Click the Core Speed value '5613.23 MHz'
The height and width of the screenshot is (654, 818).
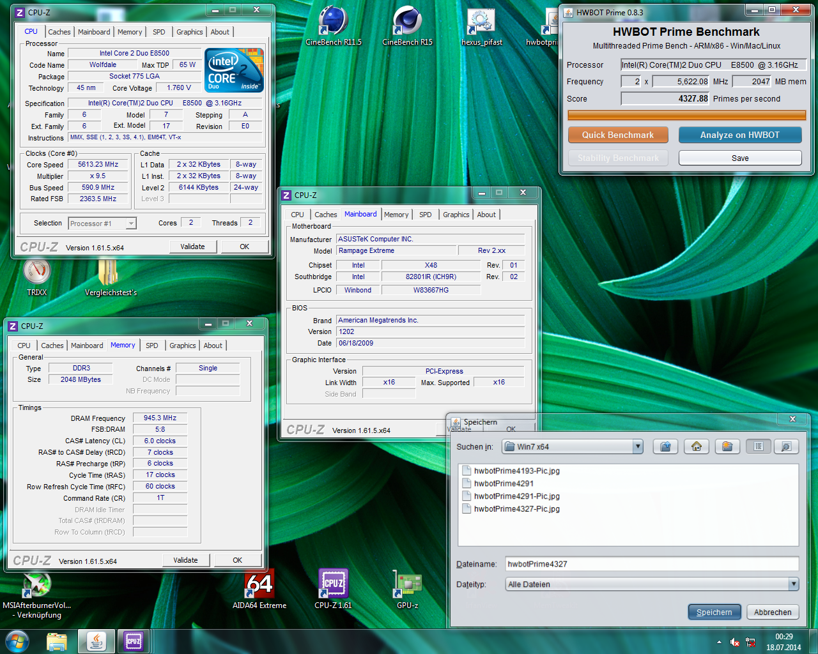coord(98,164)
